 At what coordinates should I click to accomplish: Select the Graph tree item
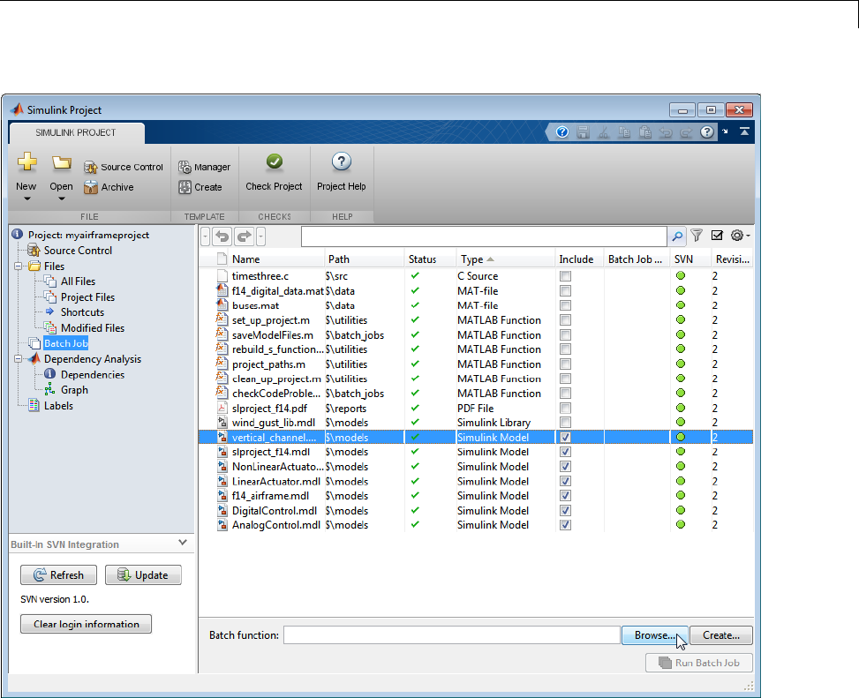74,390
